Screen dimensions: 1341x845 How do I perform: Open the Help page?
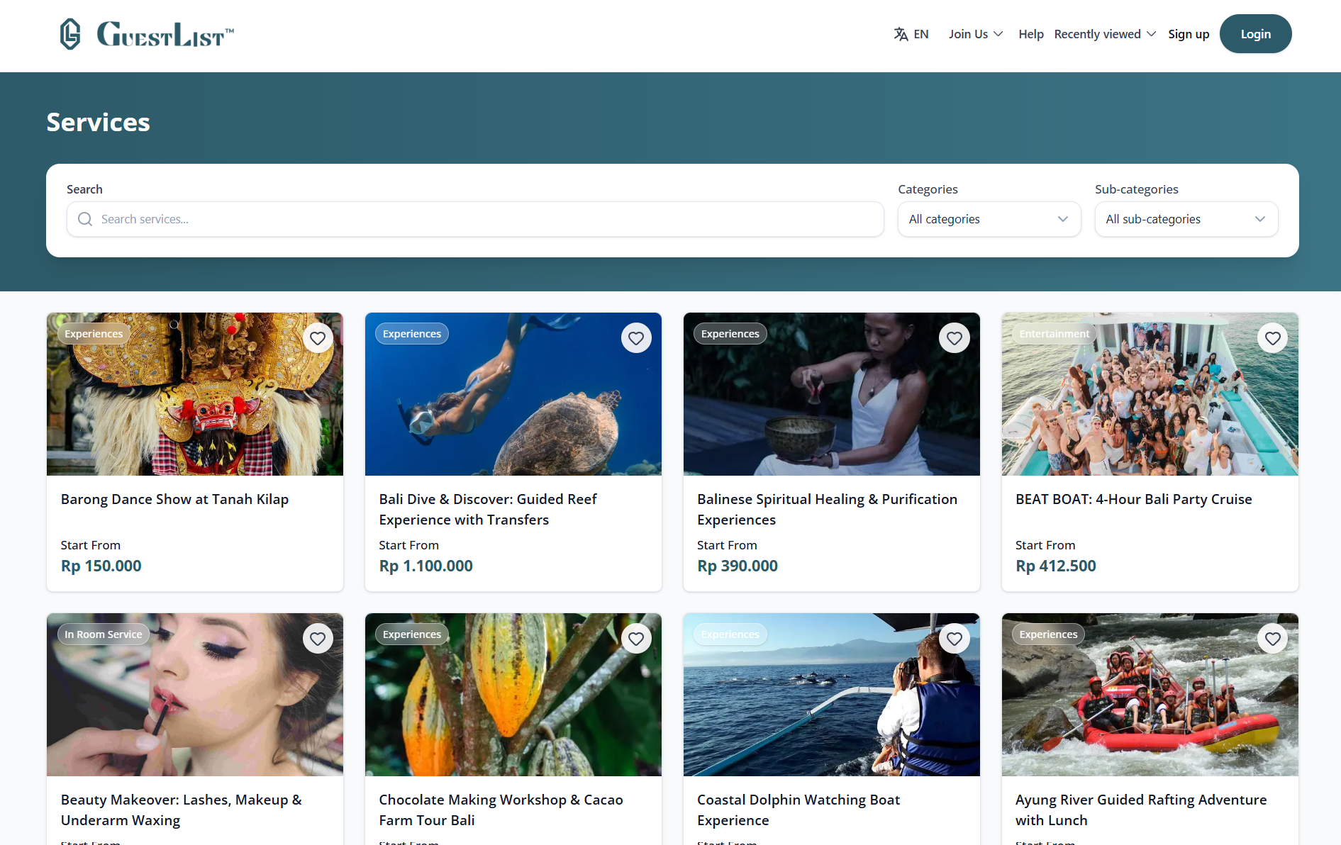[1031, 34]
